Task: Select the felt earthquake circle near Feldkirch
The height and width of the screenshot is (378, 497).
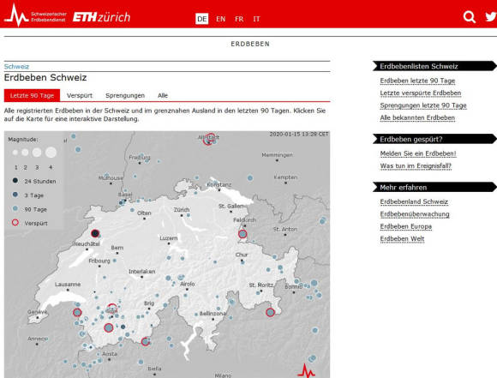Action: [x=243, y=234]
